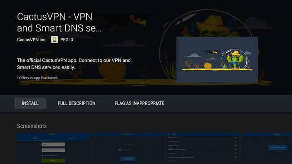
Task: Open the Disconnect button screenshot
Action: tap(128, 148)
